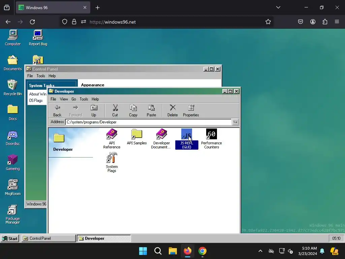The width and height of the screenshot is (345, 259).
Task: Open browser account icon
Action: (x=313, y=22)
